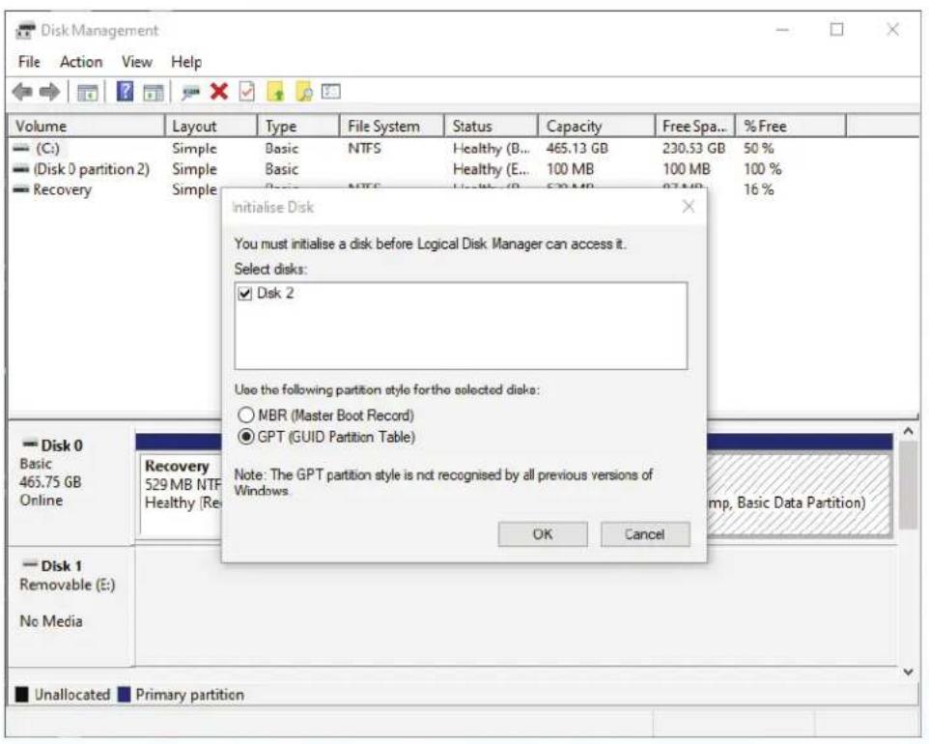The width and height of the screenshot is (929, 744).
Task: Select MBR (Master Boot Record) radio button
Action: click(245, 415)
